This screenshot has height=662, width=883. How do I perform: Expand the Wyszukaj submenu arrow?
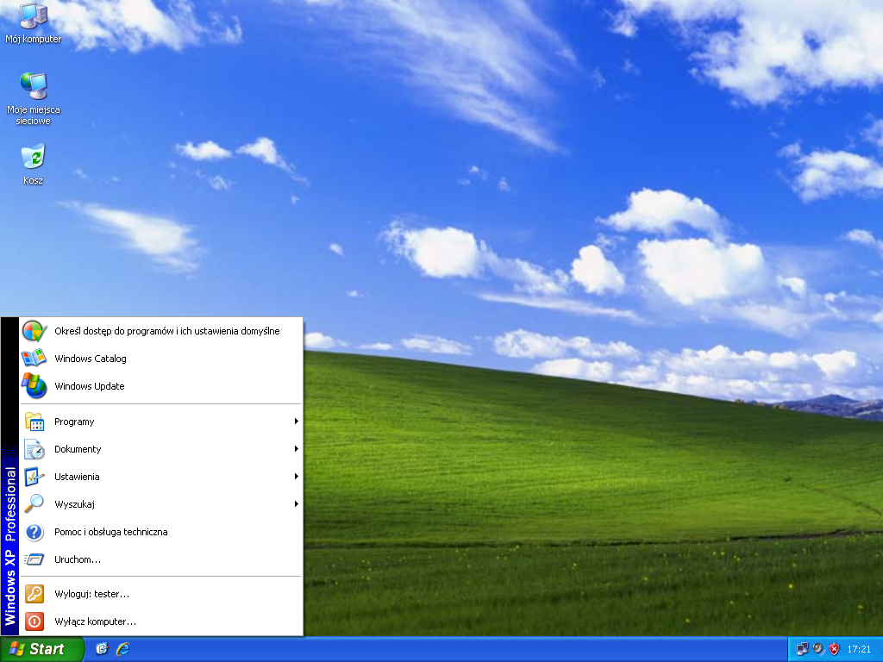pyautogui.click(x=297, y=503)
